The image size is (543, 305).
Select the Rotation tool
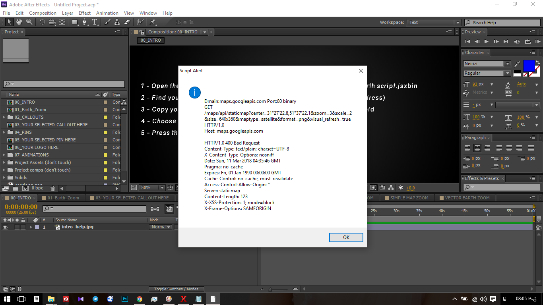pos(42,22)
